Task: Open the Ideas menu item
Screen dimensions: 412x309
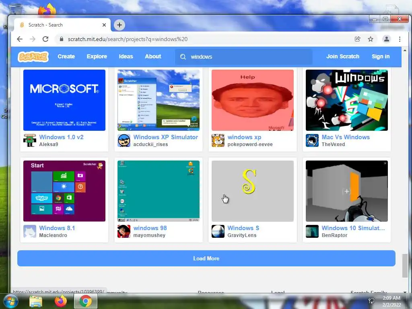Action: 126,56
